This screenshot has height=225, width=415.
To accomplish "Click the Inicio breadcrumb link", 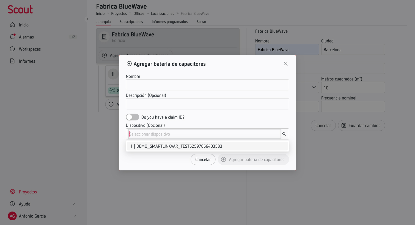I will pyautogui.click(x=100, y=13).
